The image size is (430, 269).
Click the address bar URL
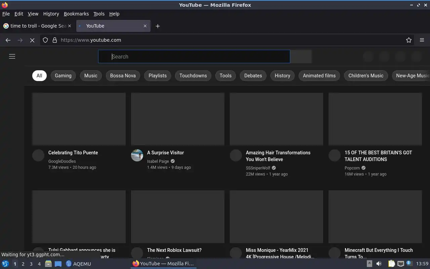click(x=91, y=40)
